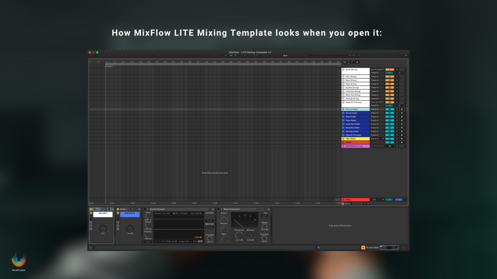The image size is (497, 279).
Task: Unfold the Drum Group track
Action: [x=343, y=70]
